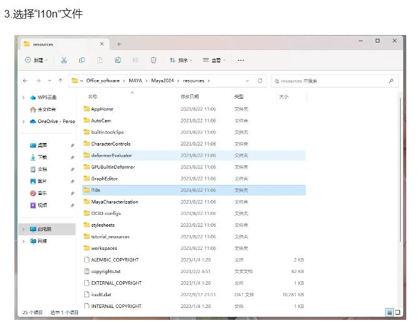Expand the 此电脑 tree node
The height and width of the screenshot is (323, 420).
pyautogui.click(x=24, y=229)
